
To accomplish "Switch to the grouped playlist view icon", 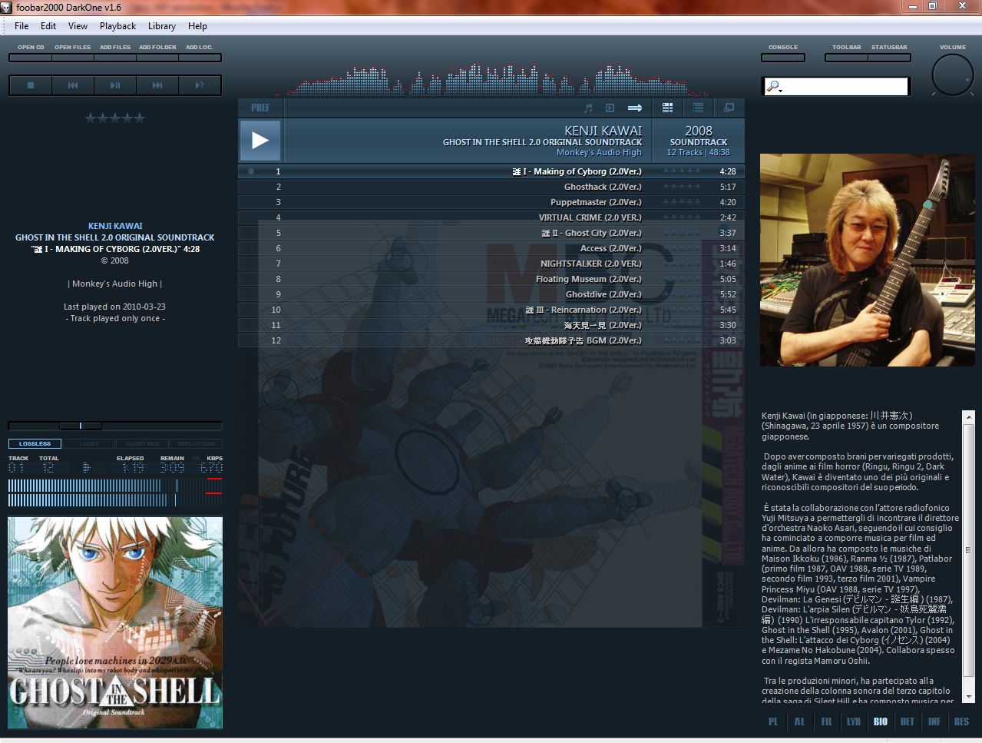I will (667, 108).
